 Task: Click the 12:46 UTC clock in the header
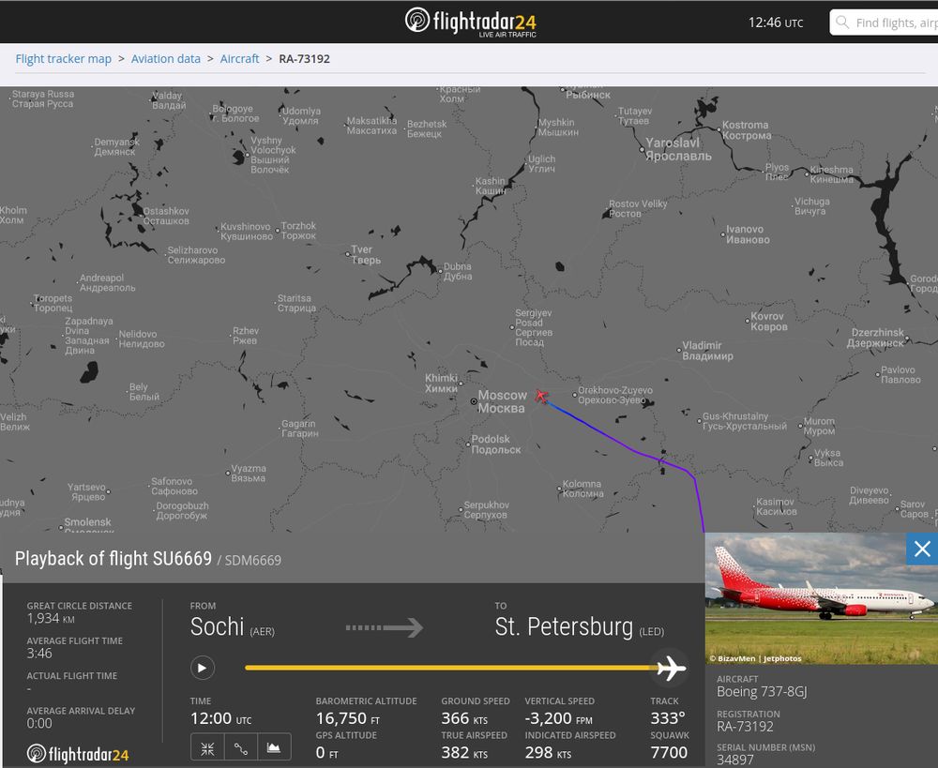point(776,23)
